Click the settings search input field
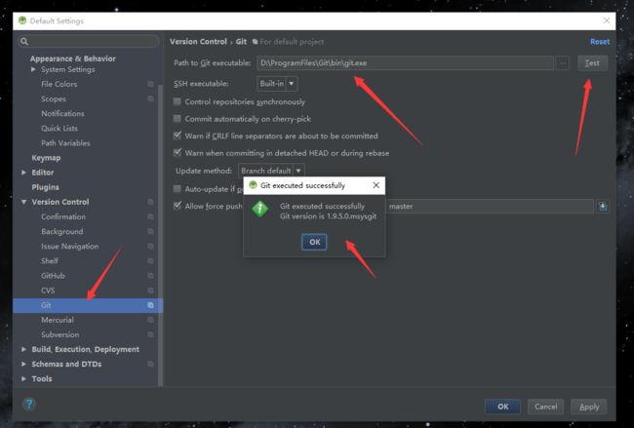634x428 pixels. 89,41
